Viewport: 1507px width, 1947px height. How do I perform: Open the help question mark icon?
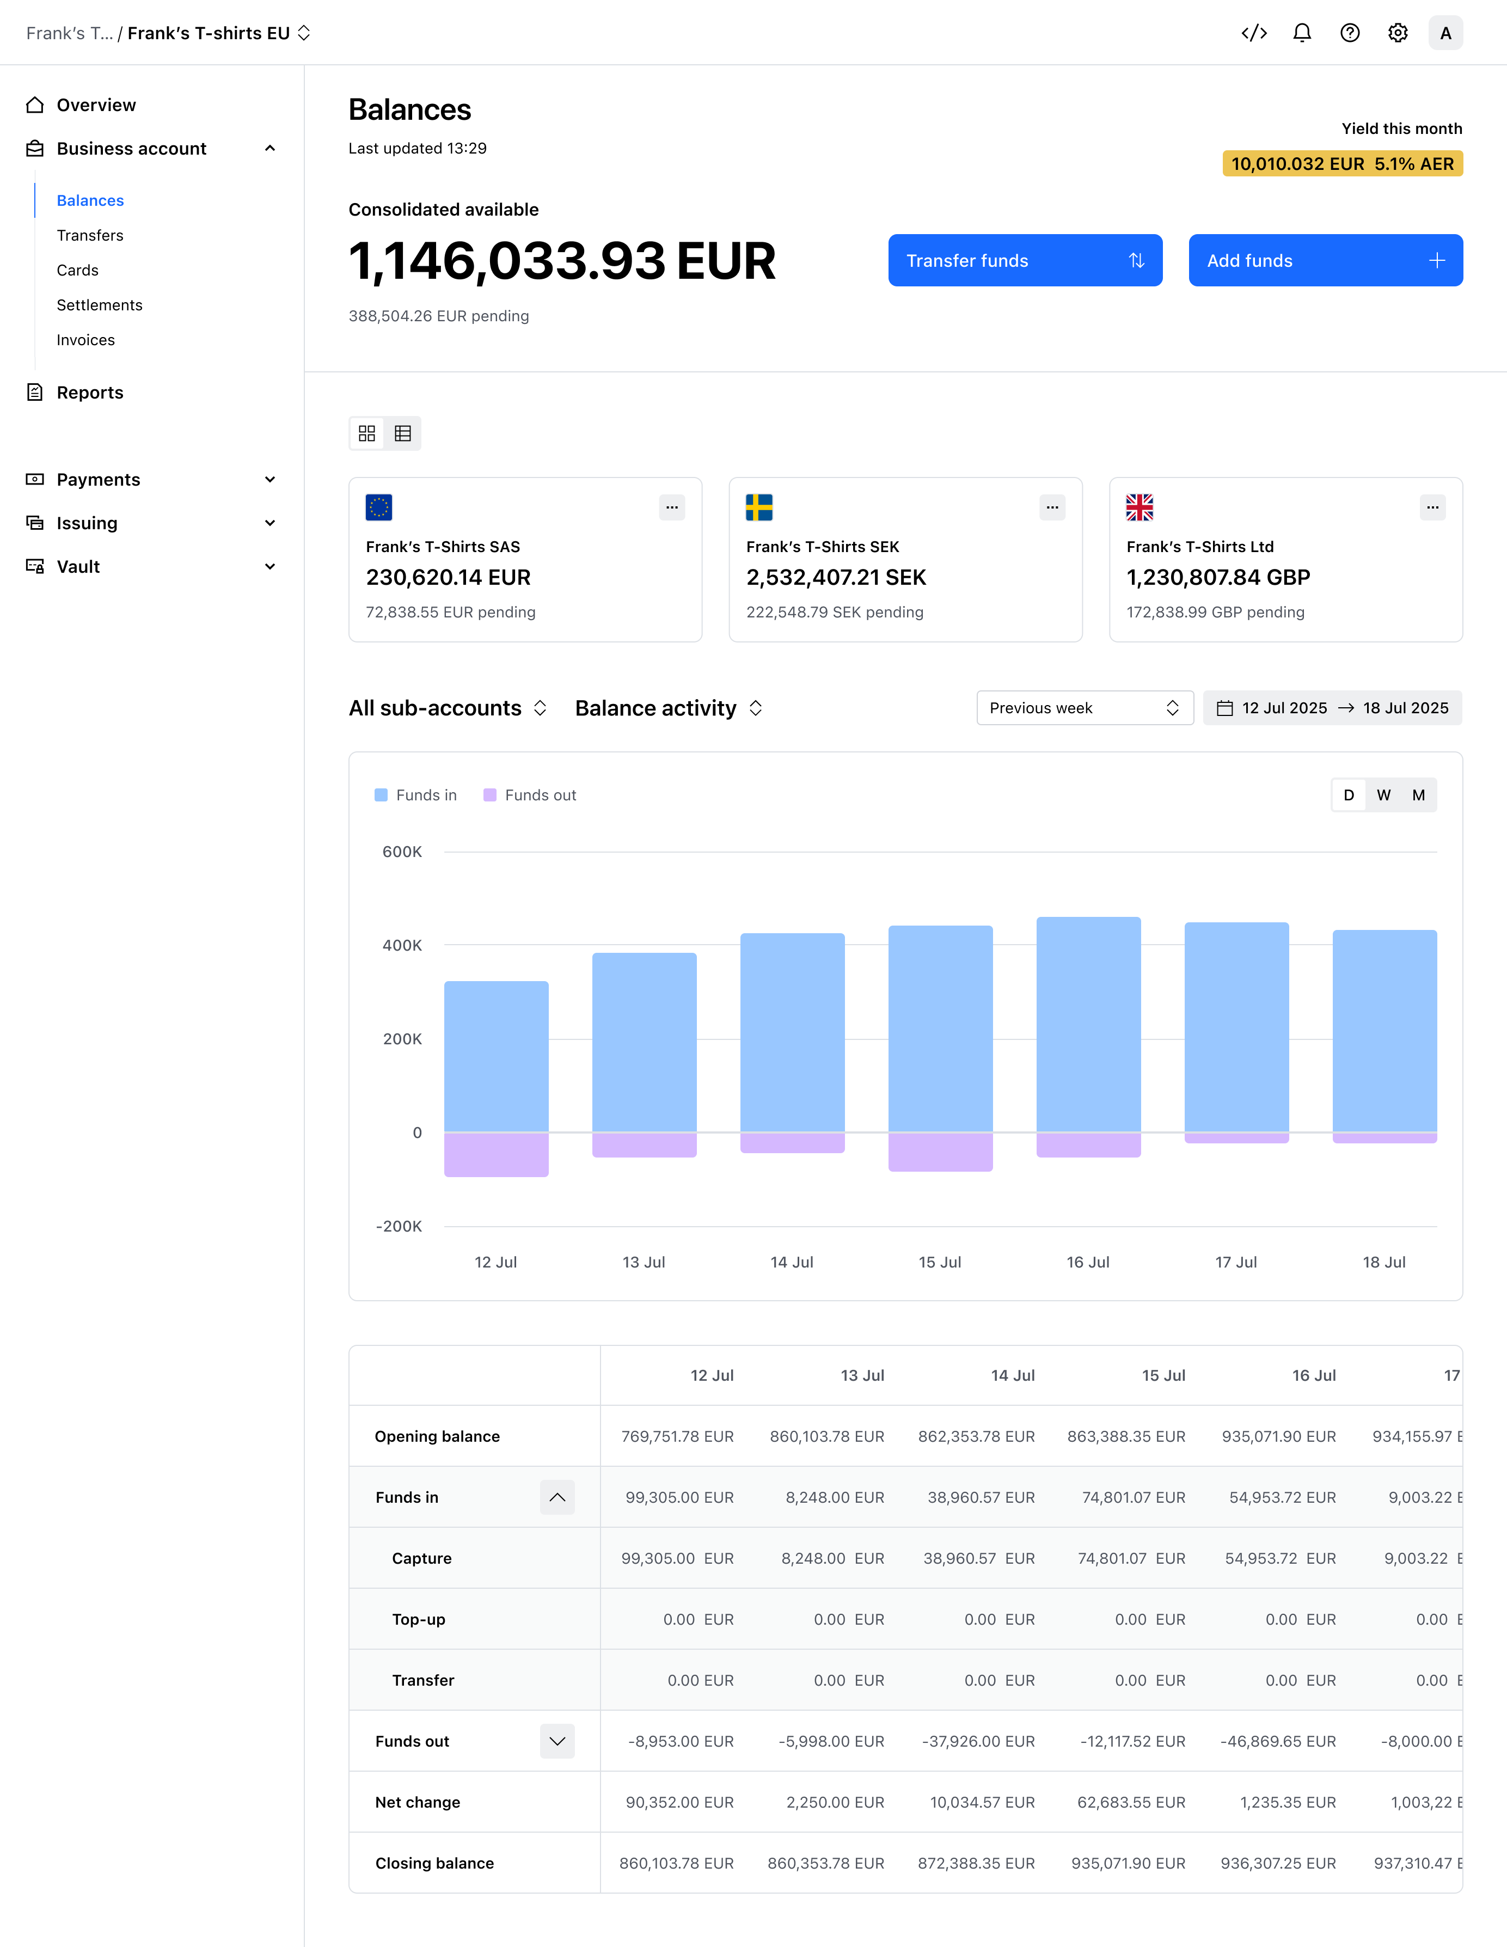point(1350,33)
